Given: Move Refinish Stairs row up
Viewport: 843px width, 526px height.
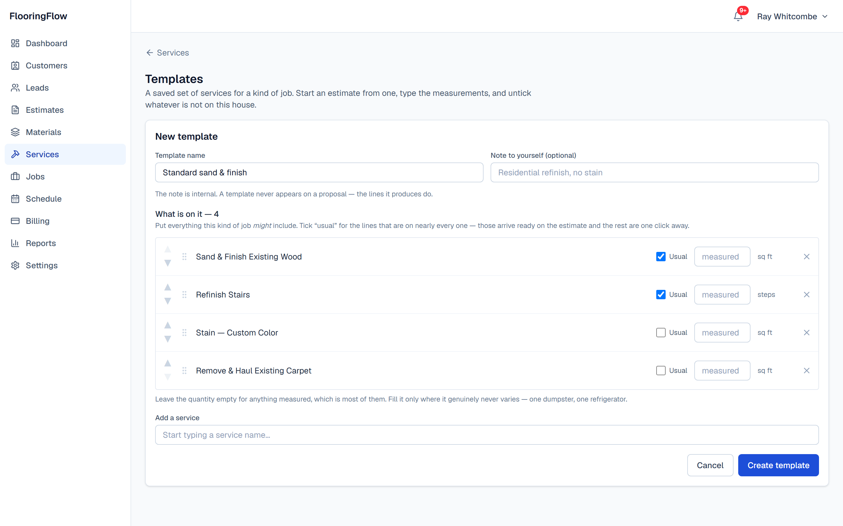Looking at the screenshot, I should pyautogui.click(x=167, y=287).
